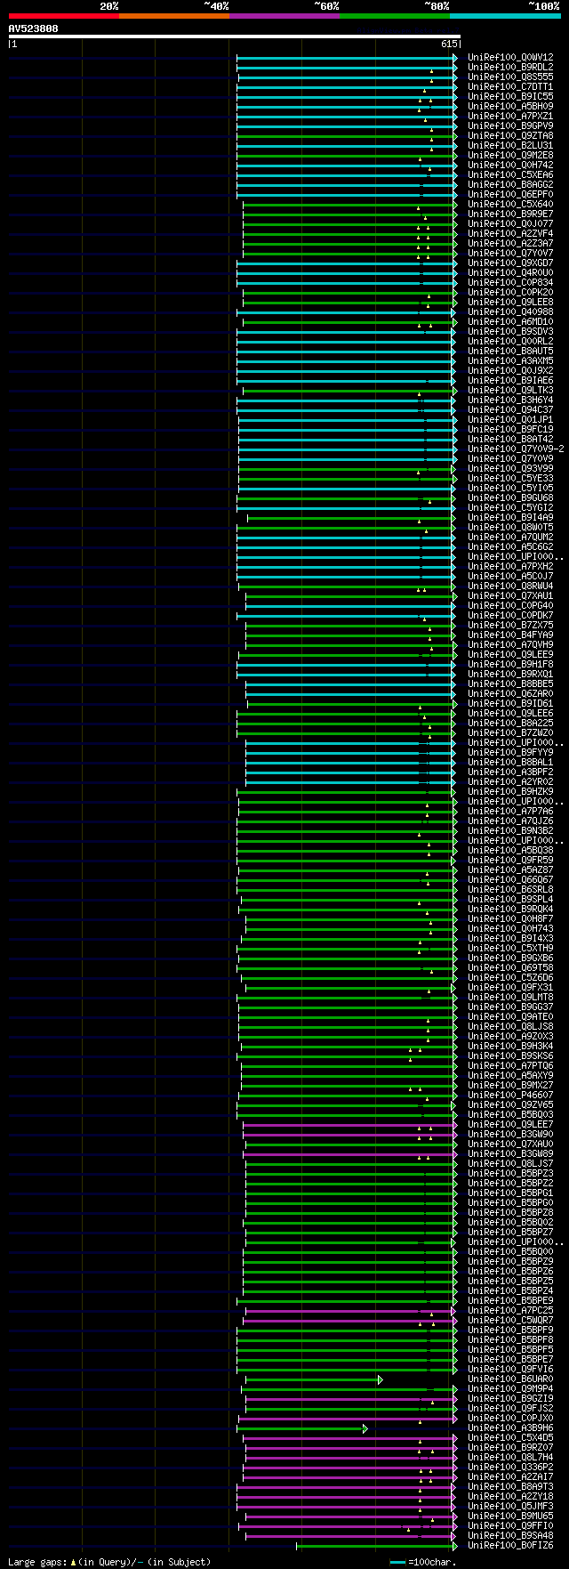This screenshot has height=1569, width=569.
Task: Select the UniRef100_Q9XGD7 label
Action: tap(510, 263)
